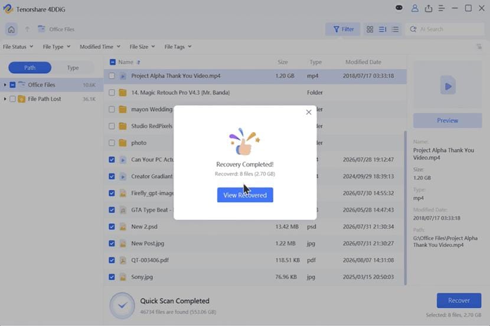Close the Recovery Completed dialog
The width and height of the screenshot is (490, 326).
click(x=309, y=113)
